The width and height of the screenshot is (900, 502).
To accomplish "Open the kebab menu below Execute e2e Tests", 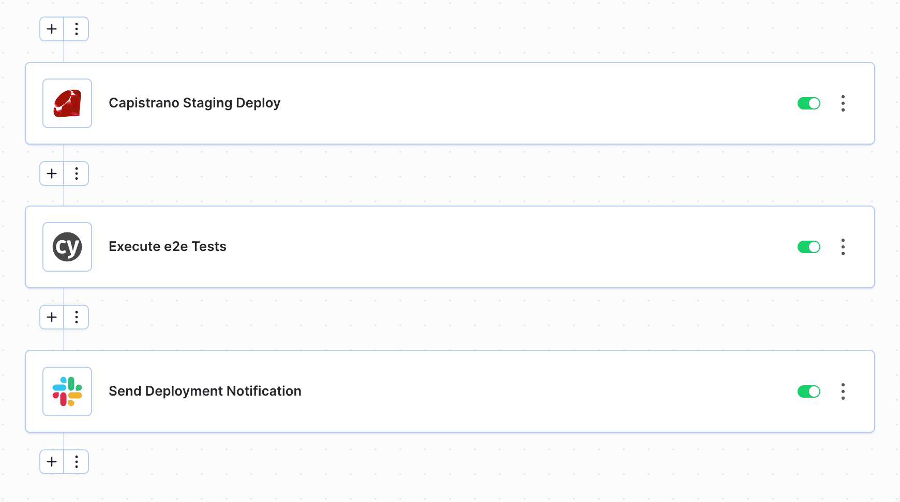I will pyautogui.click(x=77, y=317).
